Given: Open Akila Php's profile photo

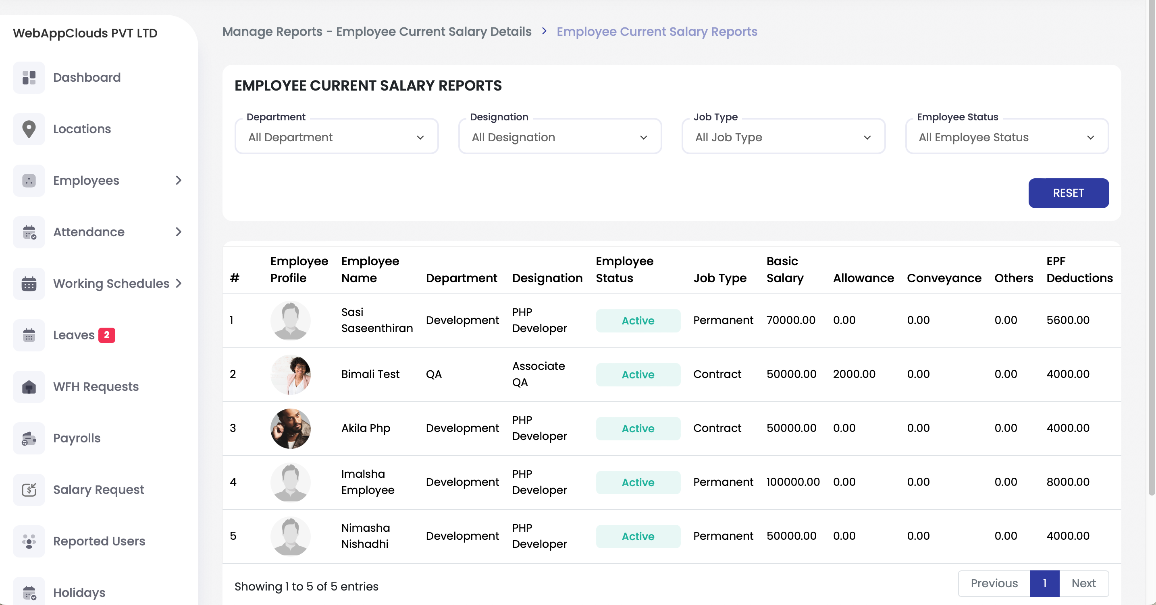Looking at the screenshot, I should tap(290, 428).
